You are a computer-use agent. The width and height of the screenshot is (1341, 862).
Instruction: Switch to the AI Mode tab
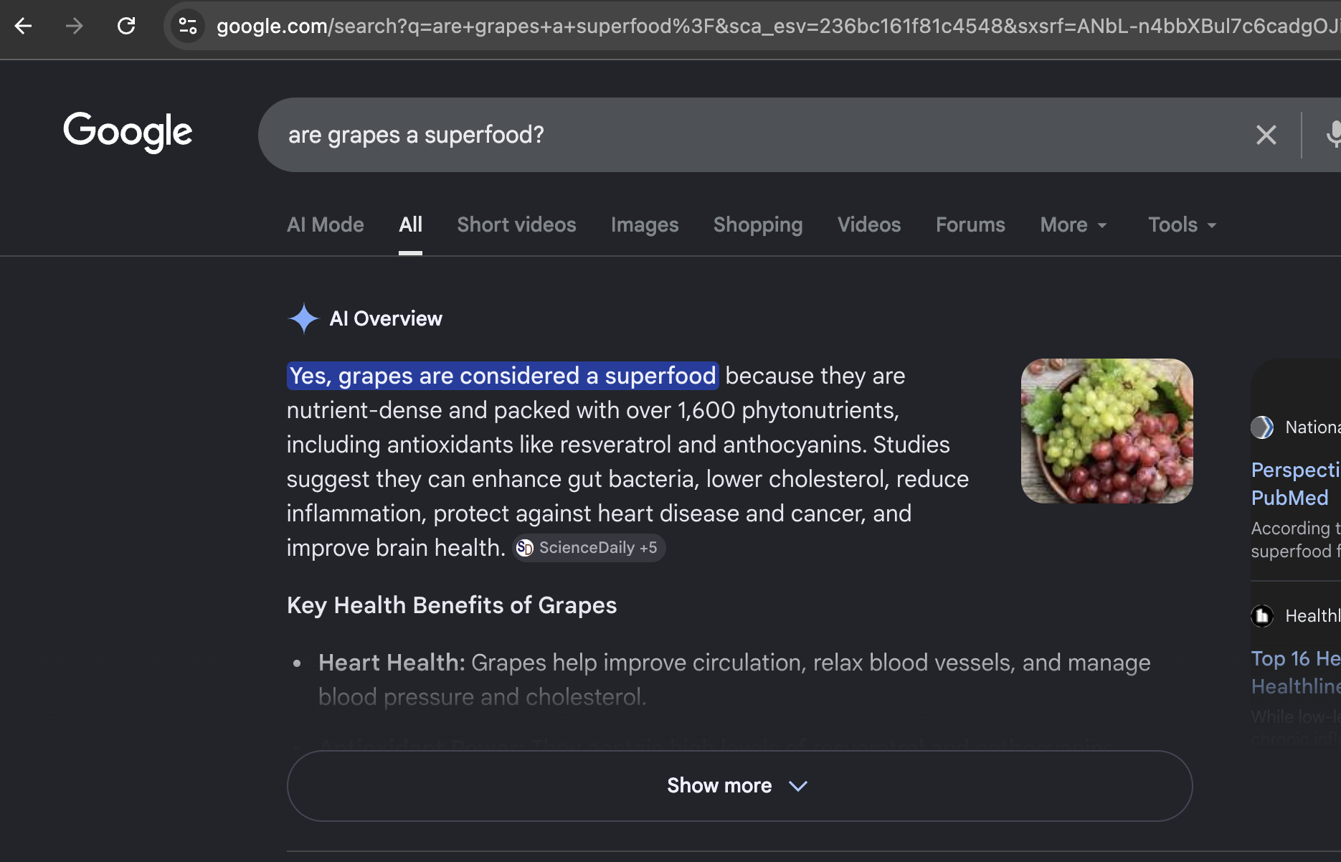point(326,225)
